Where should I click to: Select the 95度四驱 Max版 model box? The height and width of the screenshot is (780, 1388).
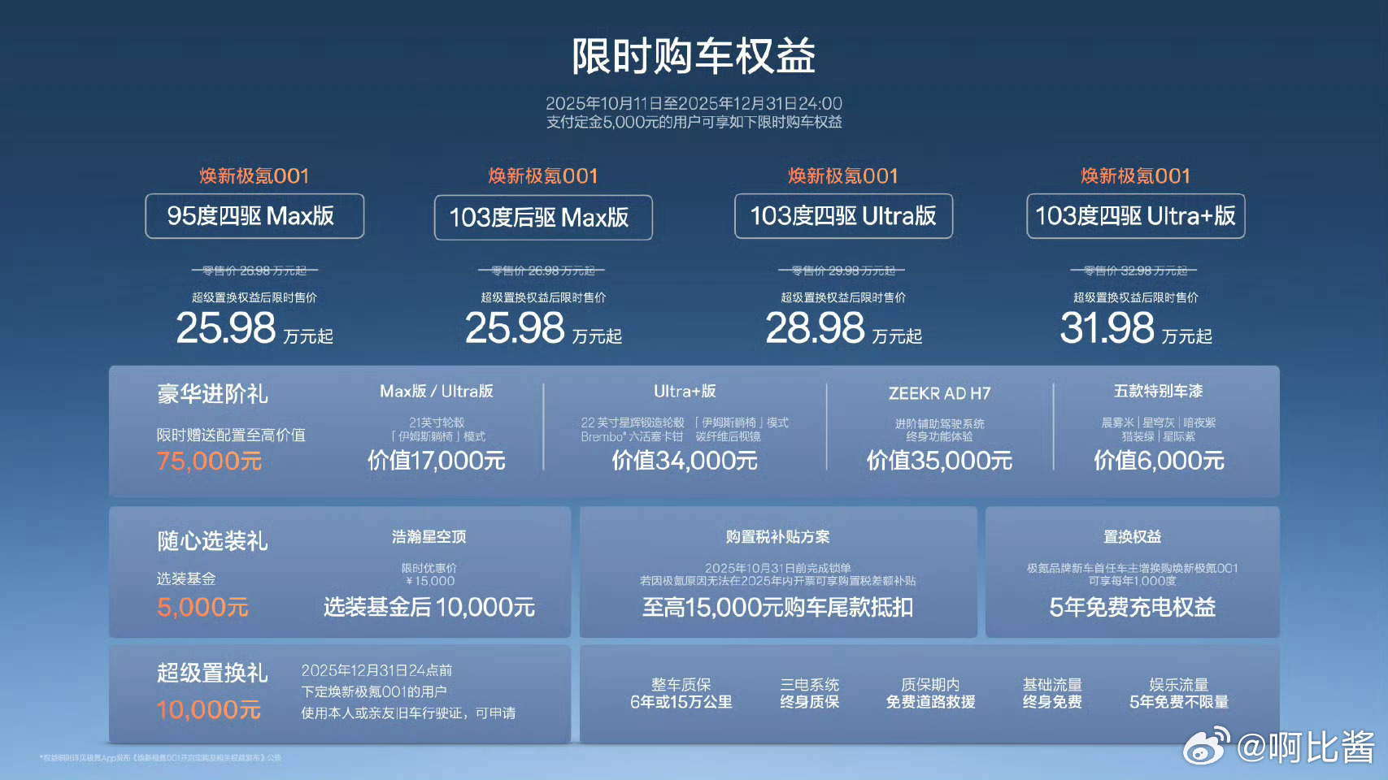[255, 216]
